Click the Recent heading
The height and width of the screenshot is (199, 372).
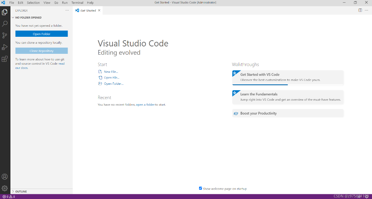tap(104, 98)
